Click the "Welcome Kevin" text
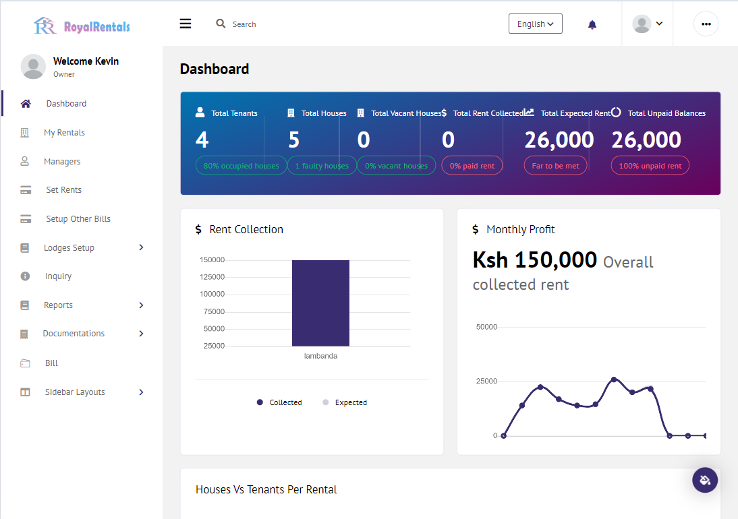Image resolution: width=738 pixels, height=519 pixels. (86, 61)
